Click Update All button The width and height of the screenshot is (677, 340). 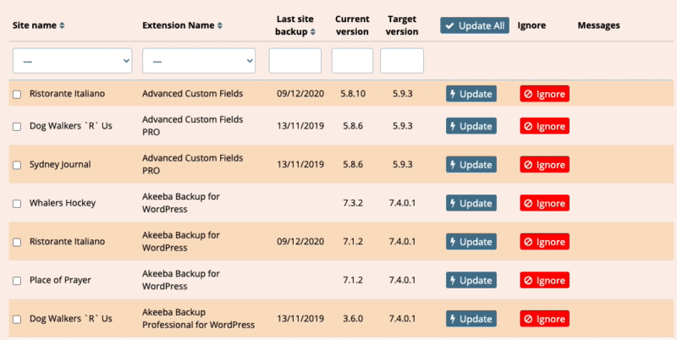[x=475, y=25]
